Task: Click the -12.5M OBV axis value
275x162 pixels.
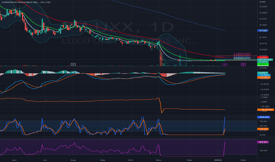Action: (264, 107)
